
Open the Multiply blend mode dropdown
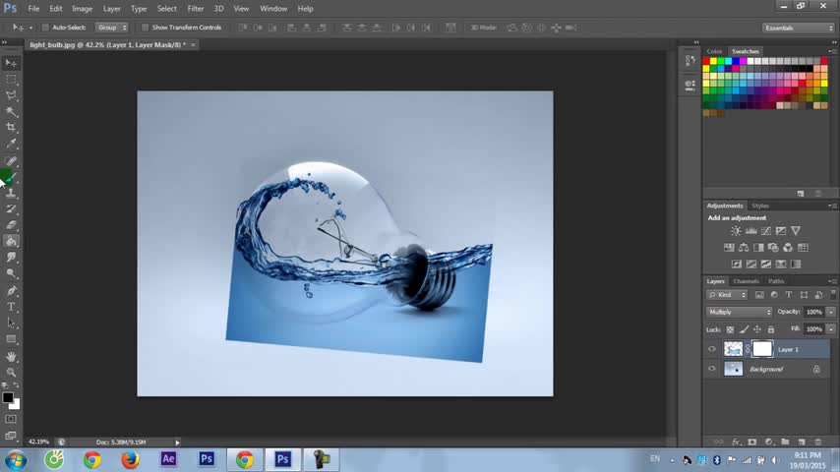click(740, 312)
